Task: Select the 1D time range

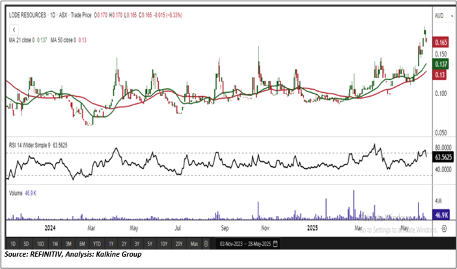Action: click(x=13, y=244)
